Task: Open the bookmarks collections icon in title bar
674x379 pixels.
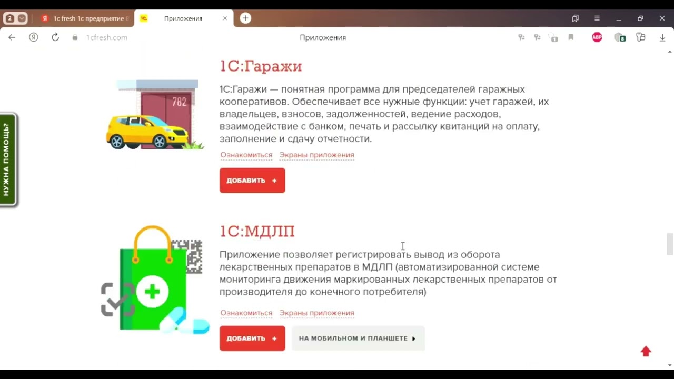Action: click(575, 18)
